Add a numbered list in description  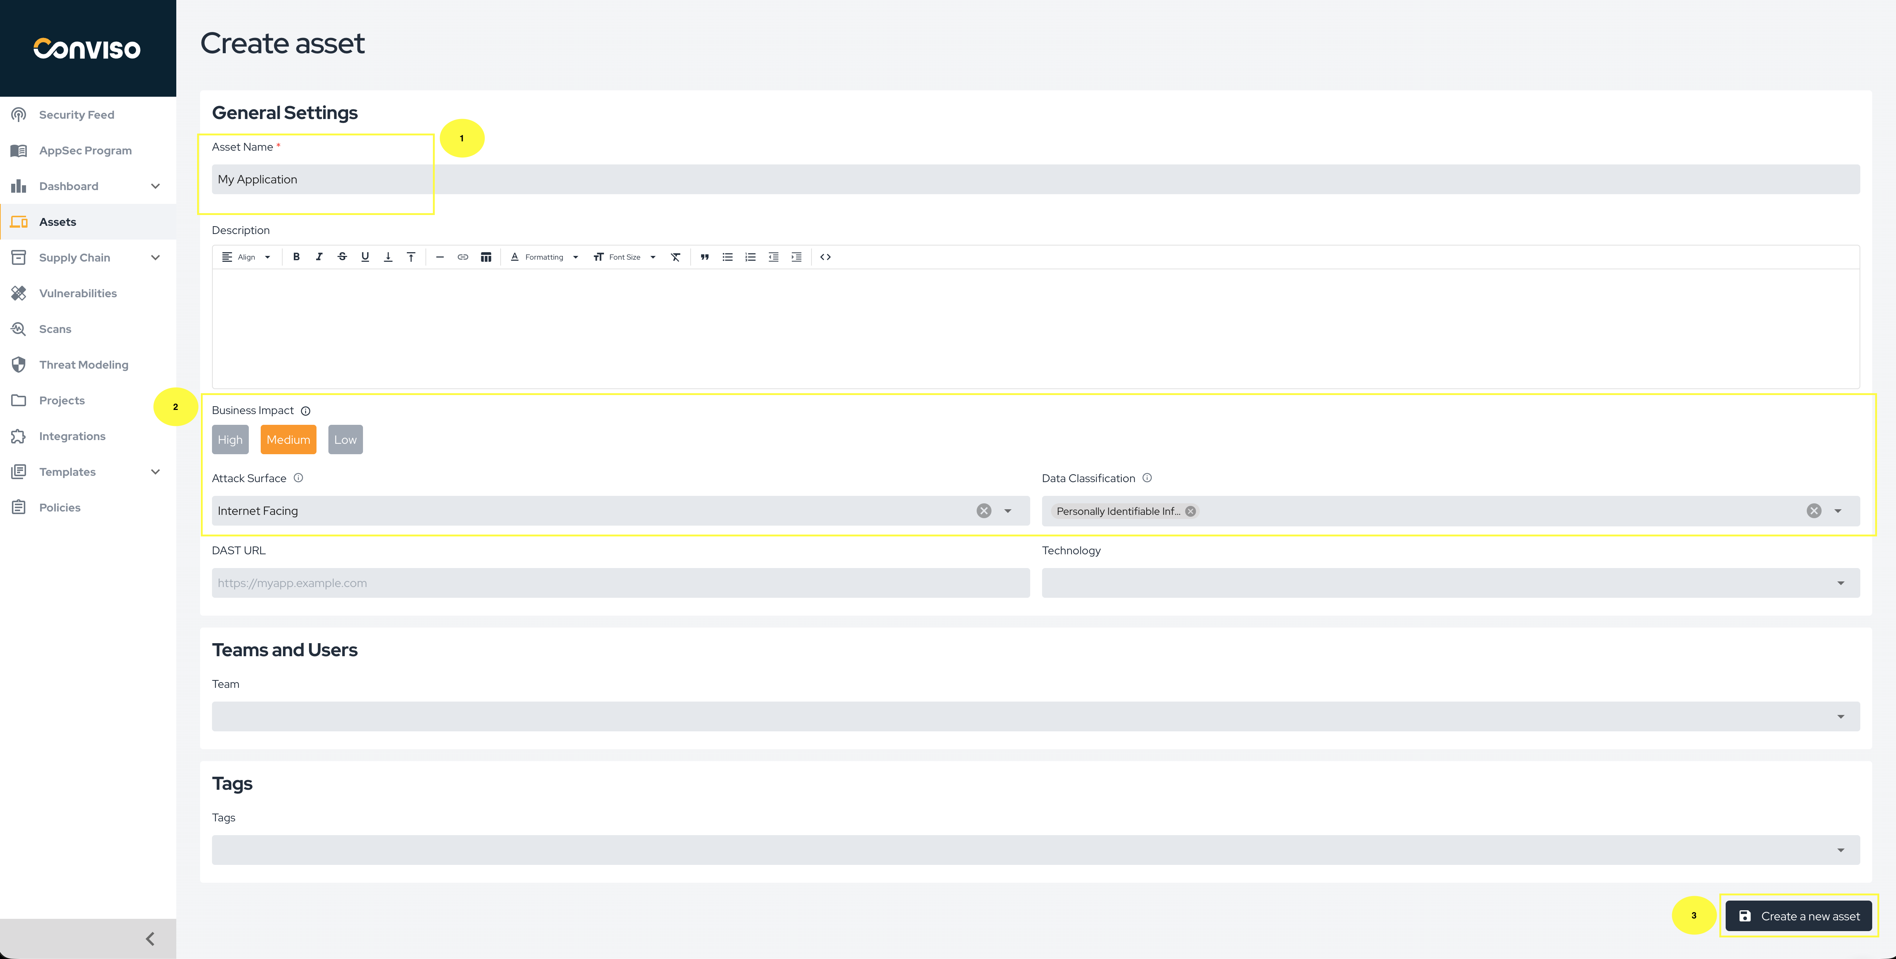pyautogui.click(x=750, y=257)
